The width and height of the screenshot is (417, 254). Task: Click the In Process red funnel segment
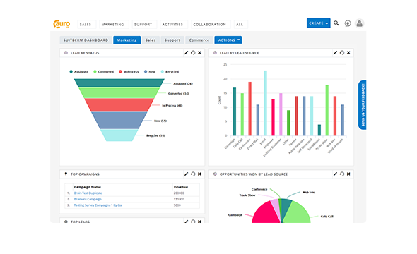[x=119, y=105]
